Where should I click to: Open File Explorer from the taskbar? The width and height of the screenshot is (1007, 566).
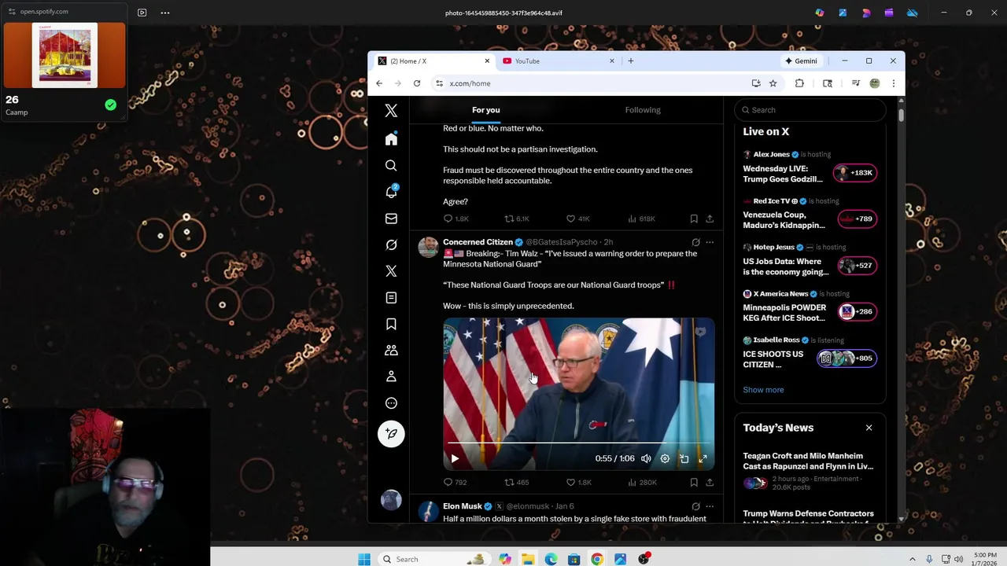point(528,559)
